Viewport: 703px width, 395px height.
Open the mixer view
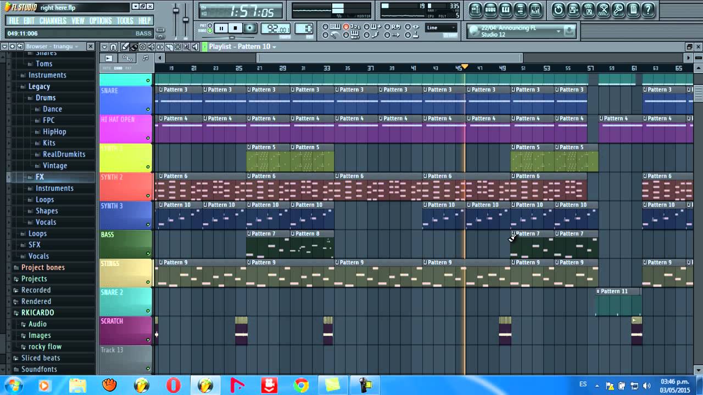[x=535, y=9]
